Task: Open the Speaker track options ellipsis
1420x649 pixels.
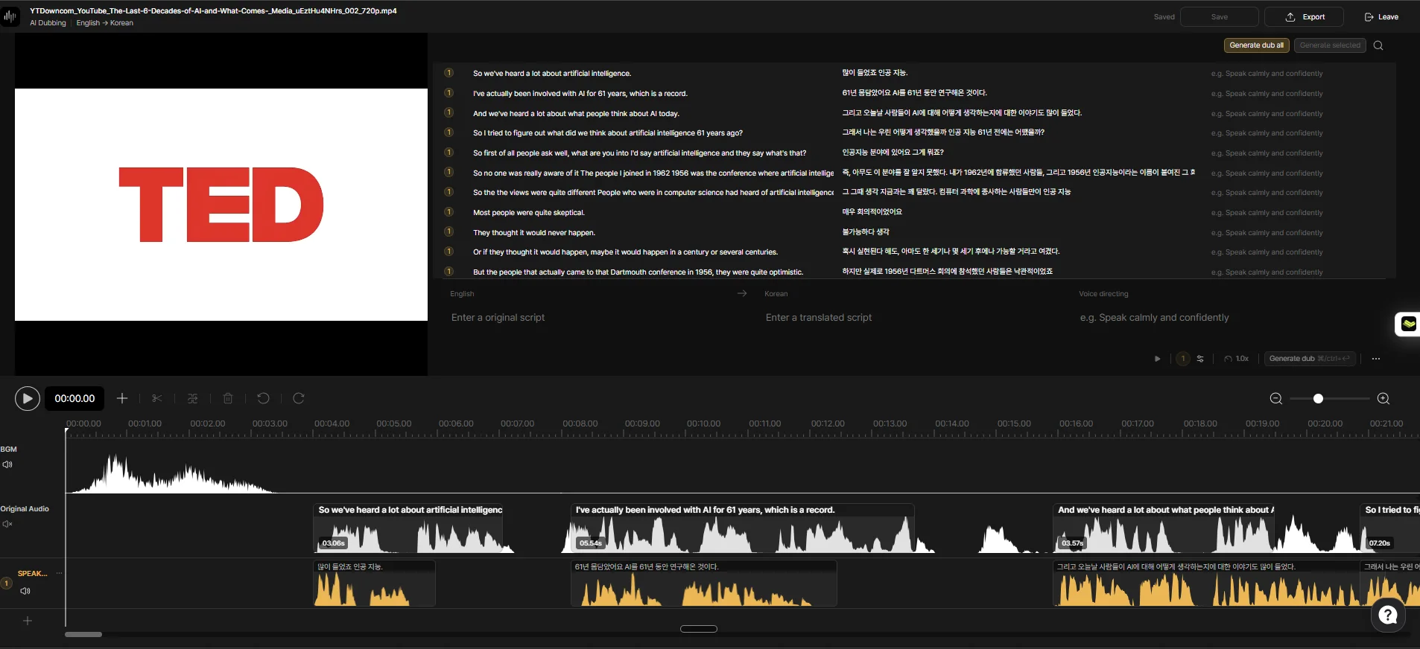Action: point(59,573)
